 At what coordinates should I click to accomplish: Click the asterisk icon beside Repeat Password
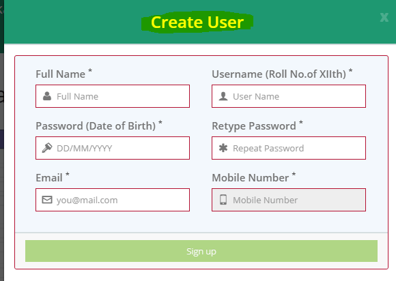click(223, 148)
